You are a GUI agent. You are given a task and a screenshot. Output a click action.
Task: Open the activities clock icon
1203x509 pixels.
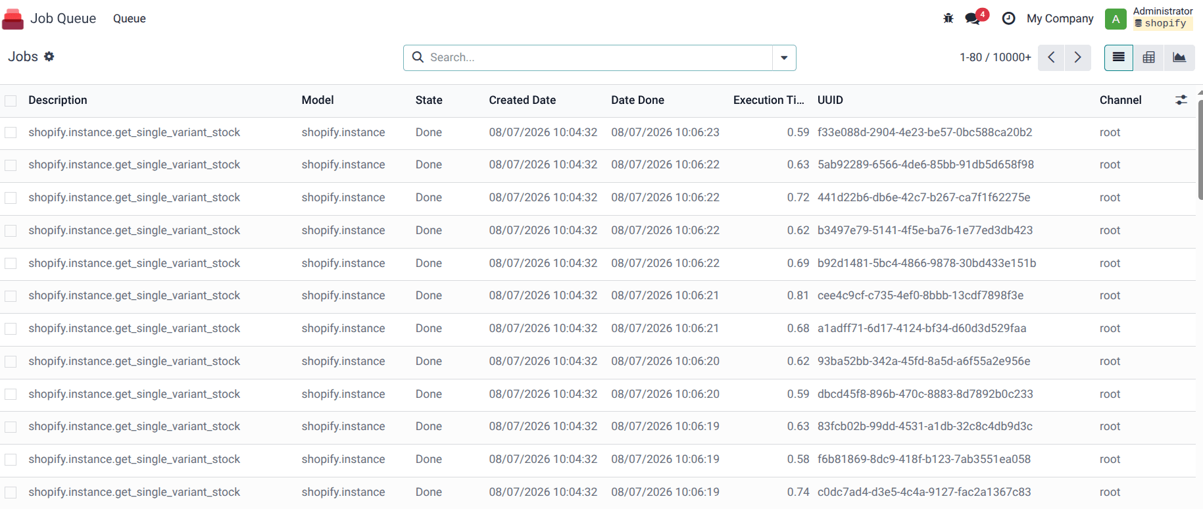[1008, 18]
